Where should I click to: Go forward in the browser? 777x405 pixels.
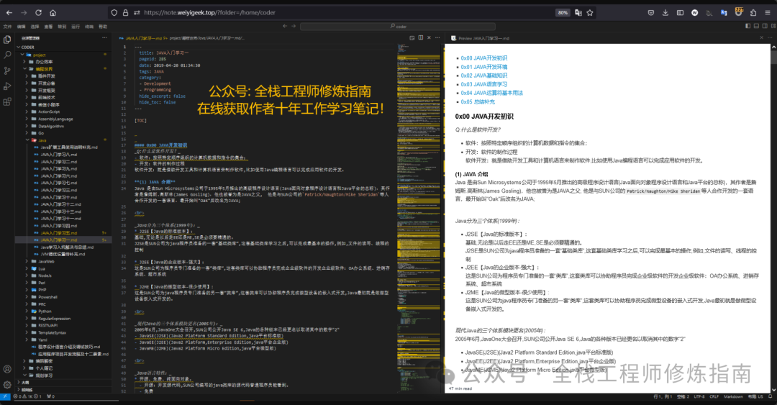[x=24, y=12]
